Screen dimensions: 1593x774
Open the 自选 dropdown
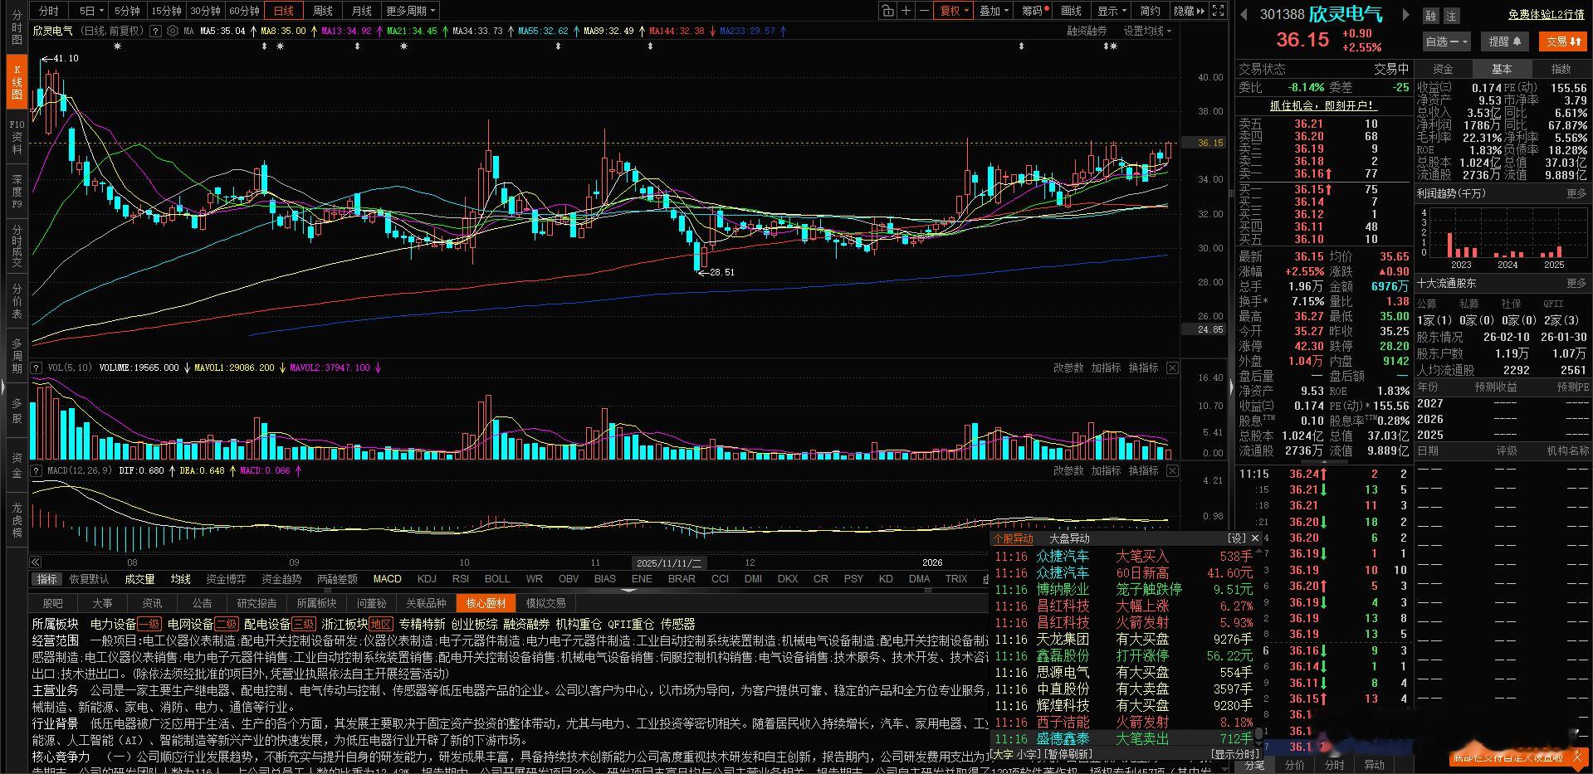1446,41
